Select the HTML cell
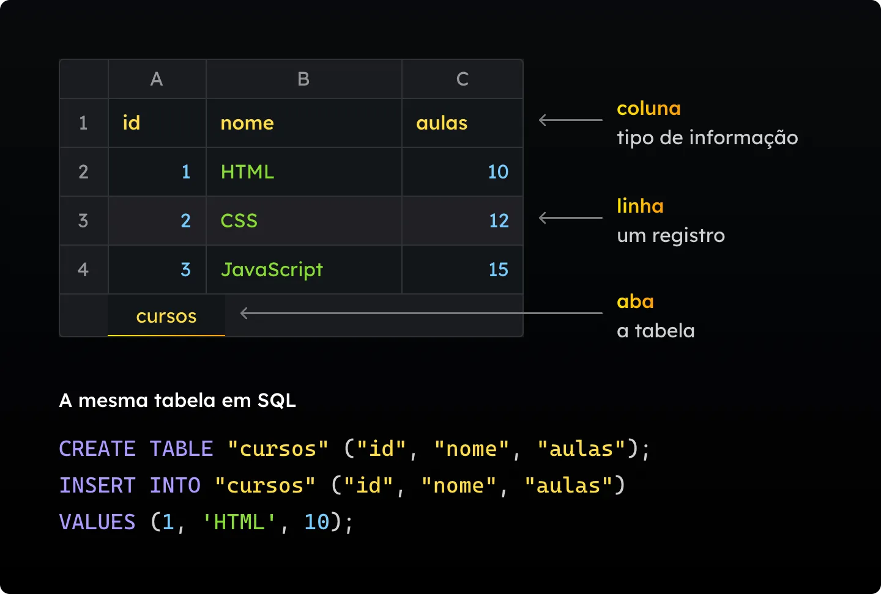 (304, 172)
